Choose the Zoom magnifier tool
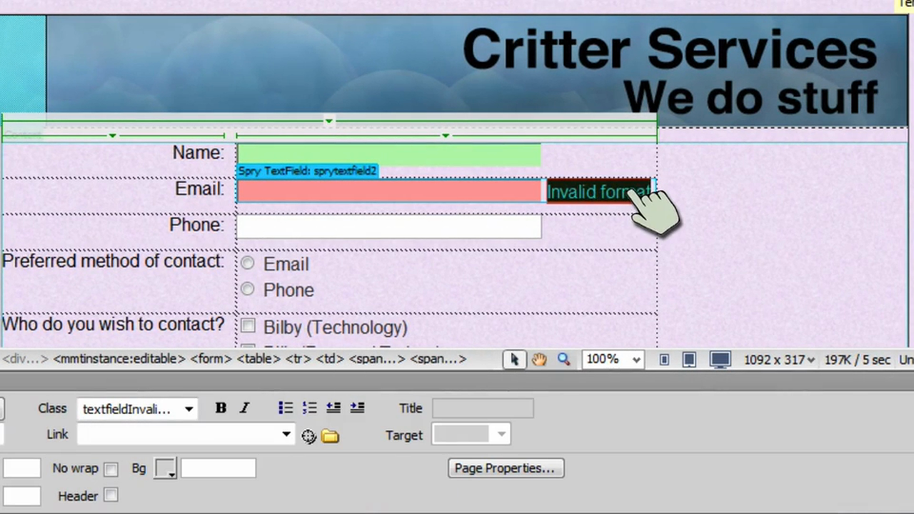This screenshot has width=914, height=514. click(x=563, y=360)
